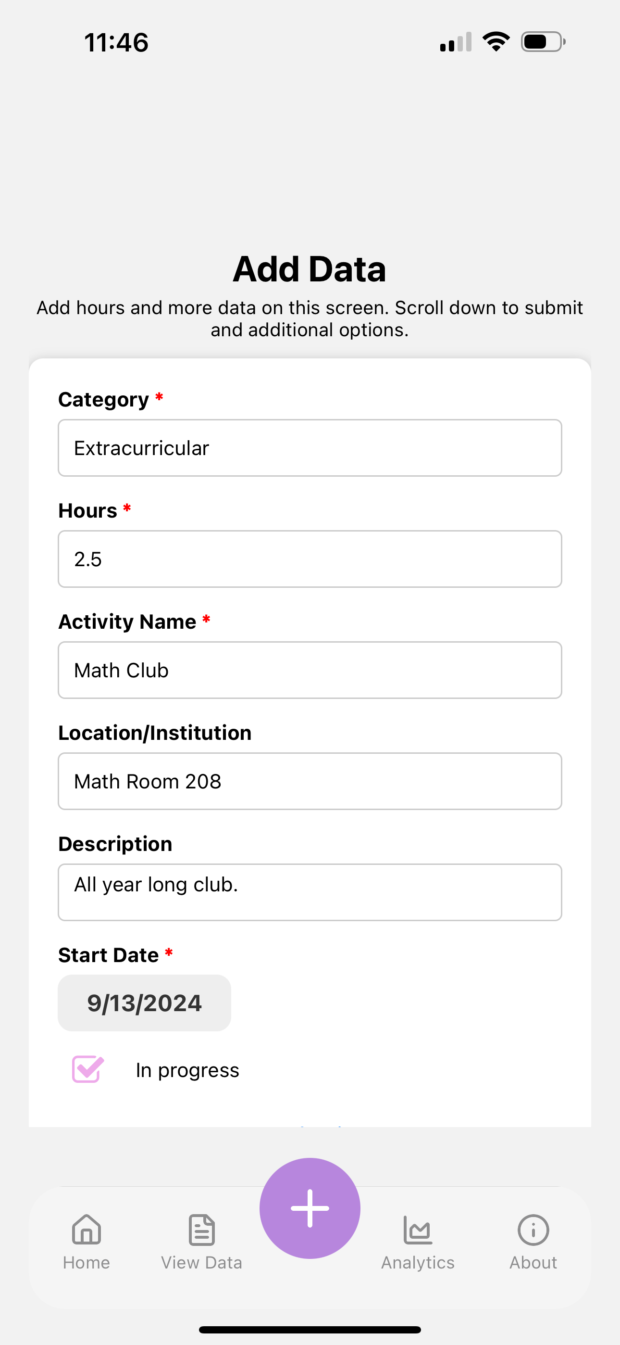The image size is (620, 1345).
Task: Switch to the Home tab label
Action: [86, 1263]
